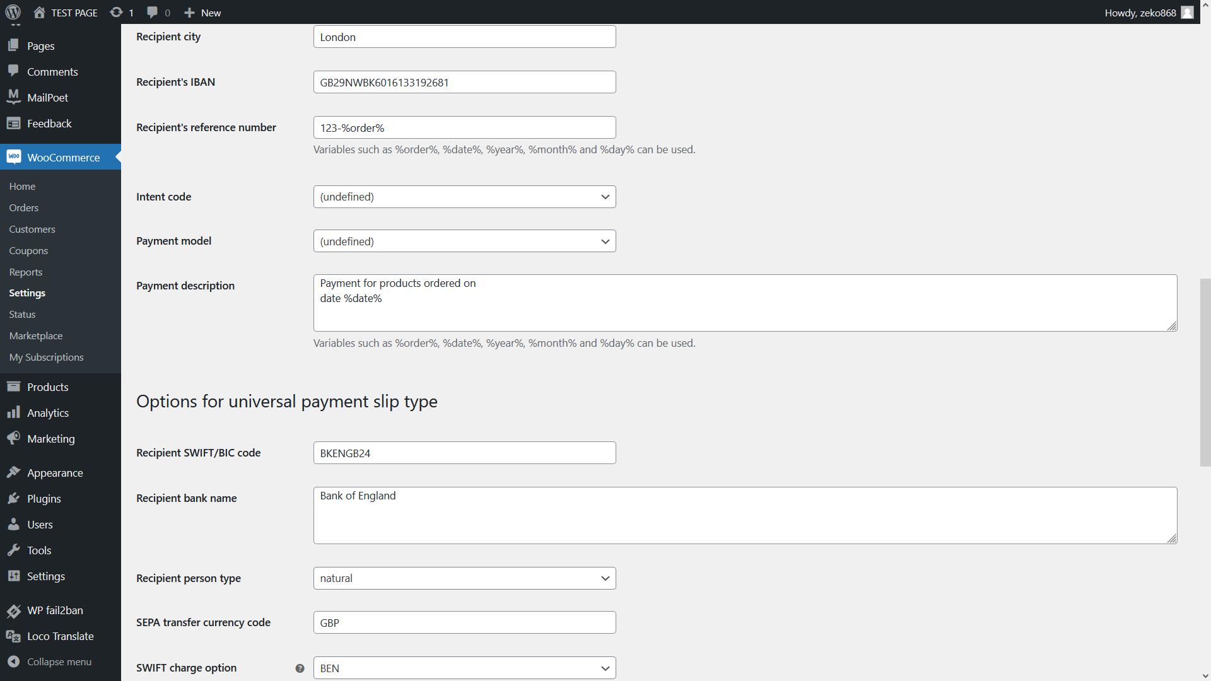Click the Collapse menu label
The width and height of the screenshot is (1211, 681).
59,661
